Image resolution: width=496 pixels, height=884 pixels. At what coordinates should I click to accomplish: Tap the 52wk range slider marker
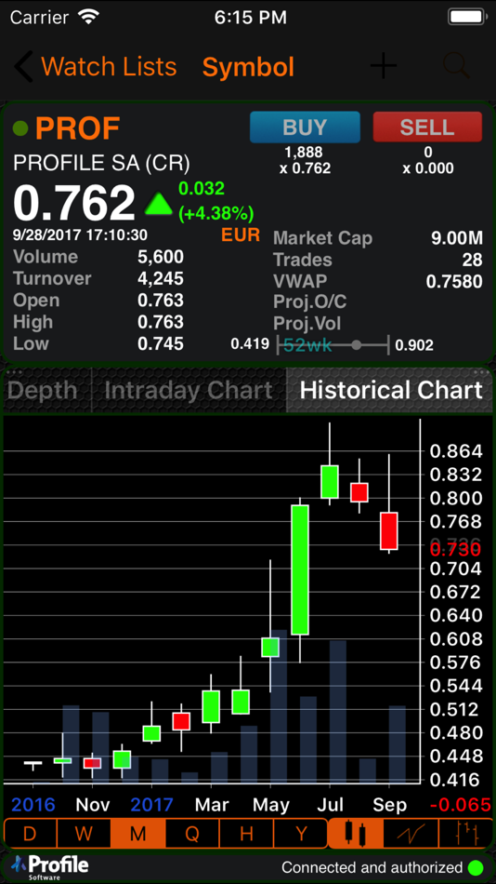pyautogui.click(x=357, y=344)
